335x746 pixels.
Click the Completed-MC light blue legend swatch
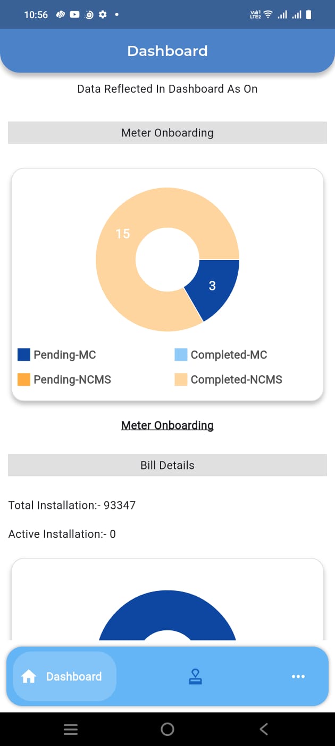pyautogui.click(x=181, y=355)
